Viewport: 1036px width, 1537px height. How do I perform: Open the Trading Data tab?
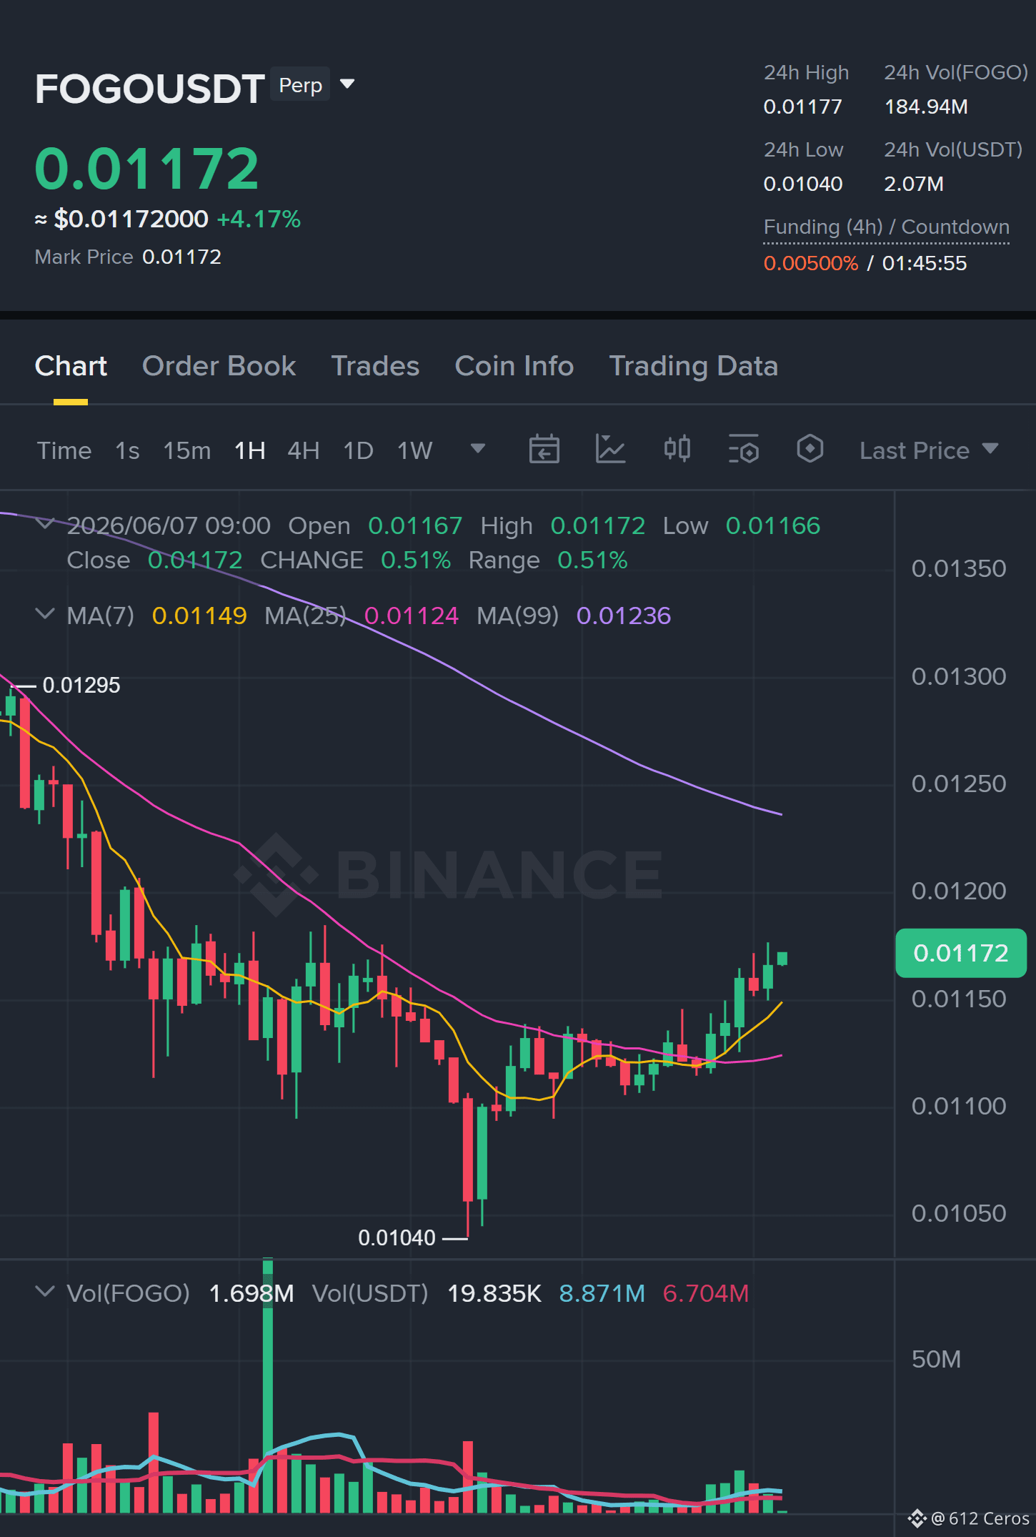[693, 366]
